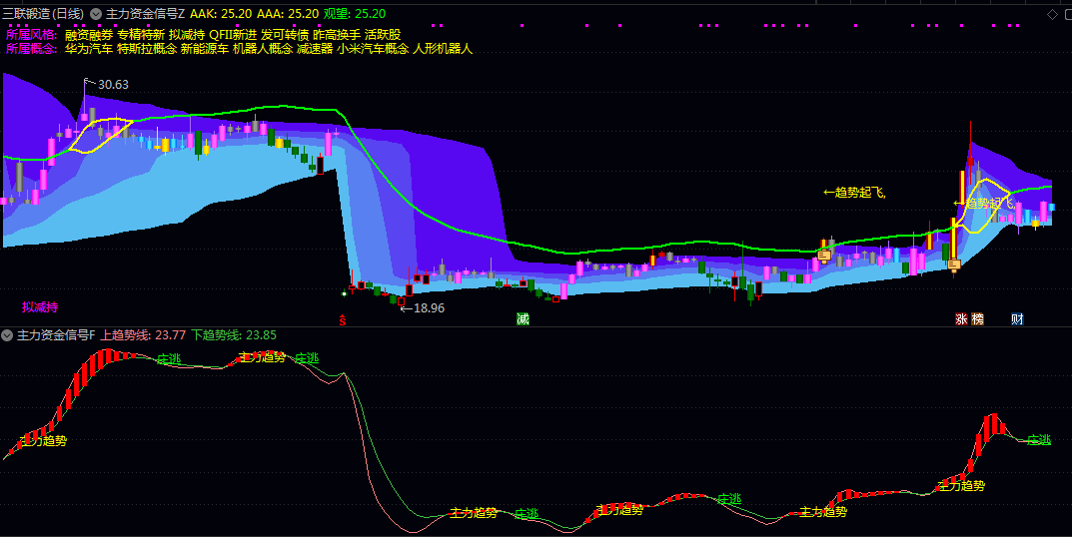Select the 三联锻造(日线) chart title
Image resolution: width=1072 pixels, height=537 pixels.
pyautogui.click(x=44, y=14)
